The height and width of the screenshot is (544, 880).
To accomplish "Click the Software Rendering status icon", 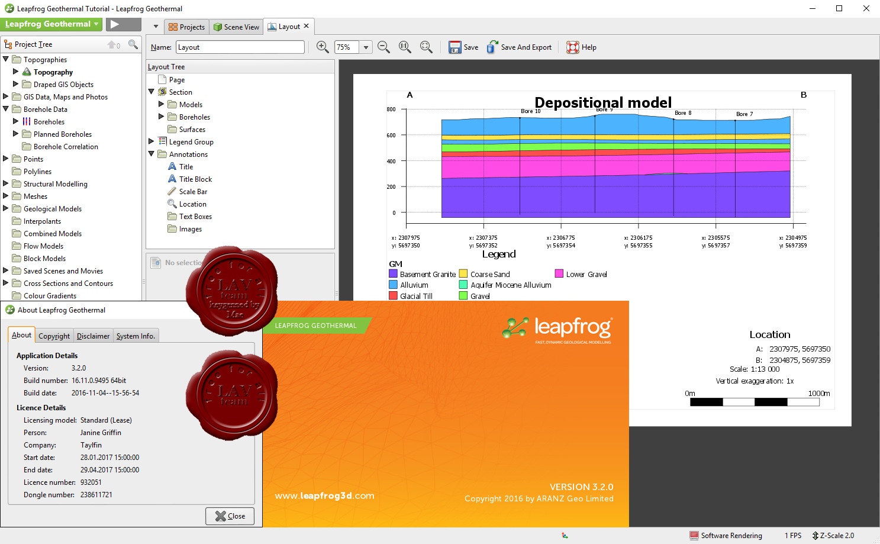I will click(694, 535).
